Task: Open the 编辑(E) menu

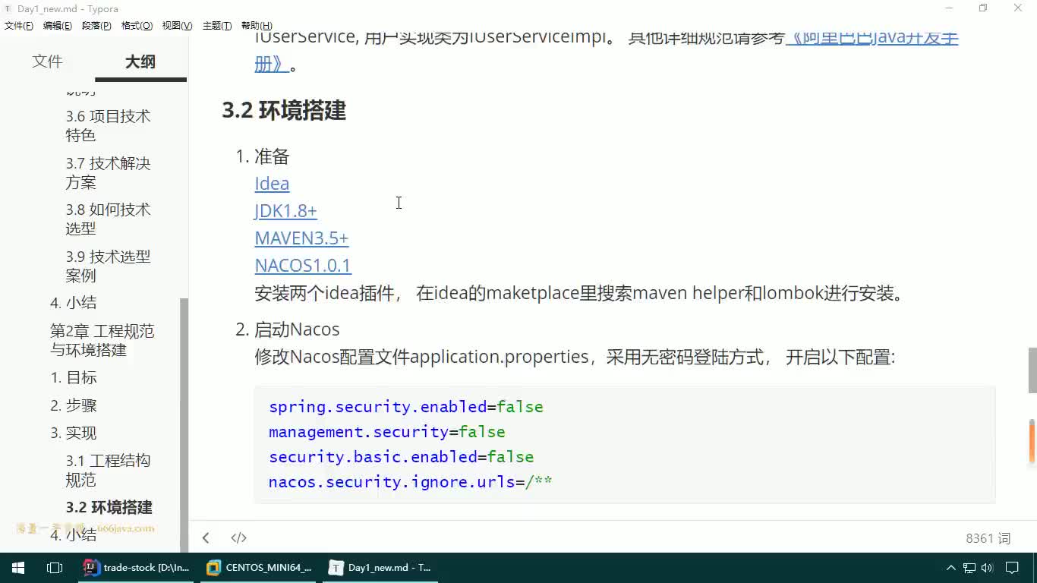Action: tap(58, 26)
